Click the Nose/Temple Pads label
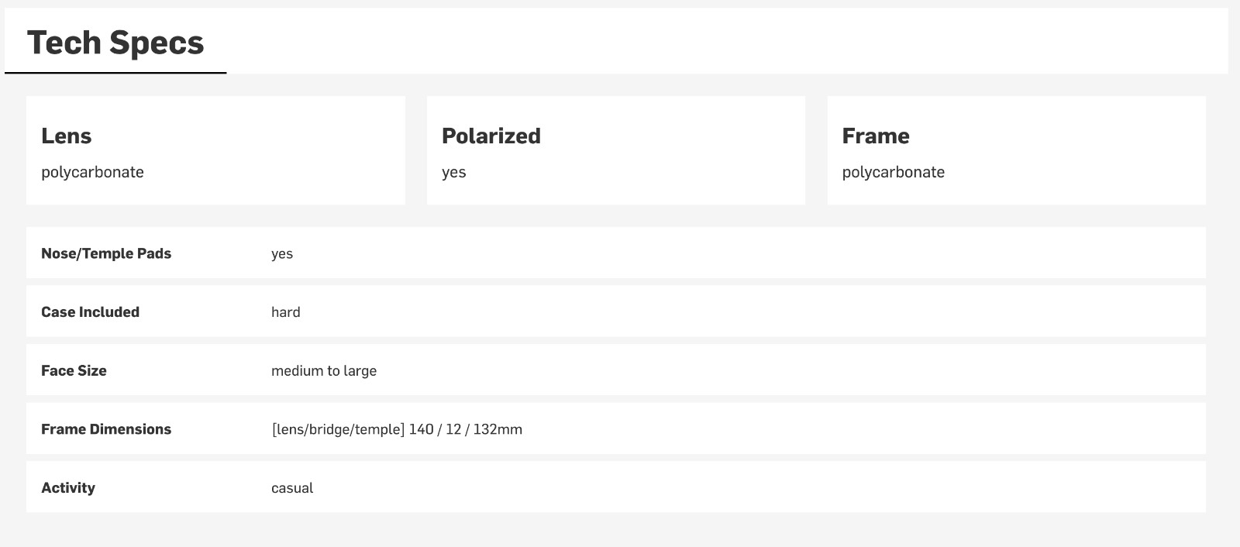1240x547 pixels. [106, 253]
